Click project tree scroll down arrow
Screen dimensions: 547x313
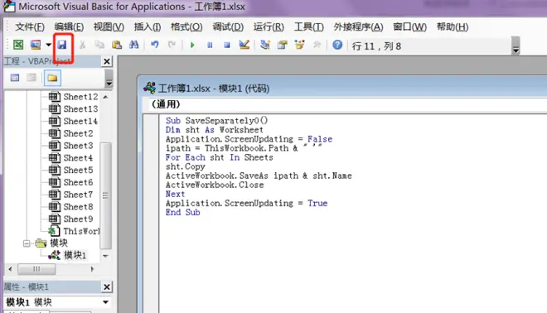(106, 256)
